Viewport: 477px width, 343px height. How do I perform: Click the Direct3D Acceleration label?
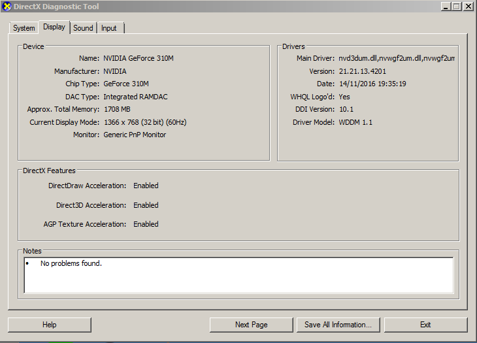[91, 205]
